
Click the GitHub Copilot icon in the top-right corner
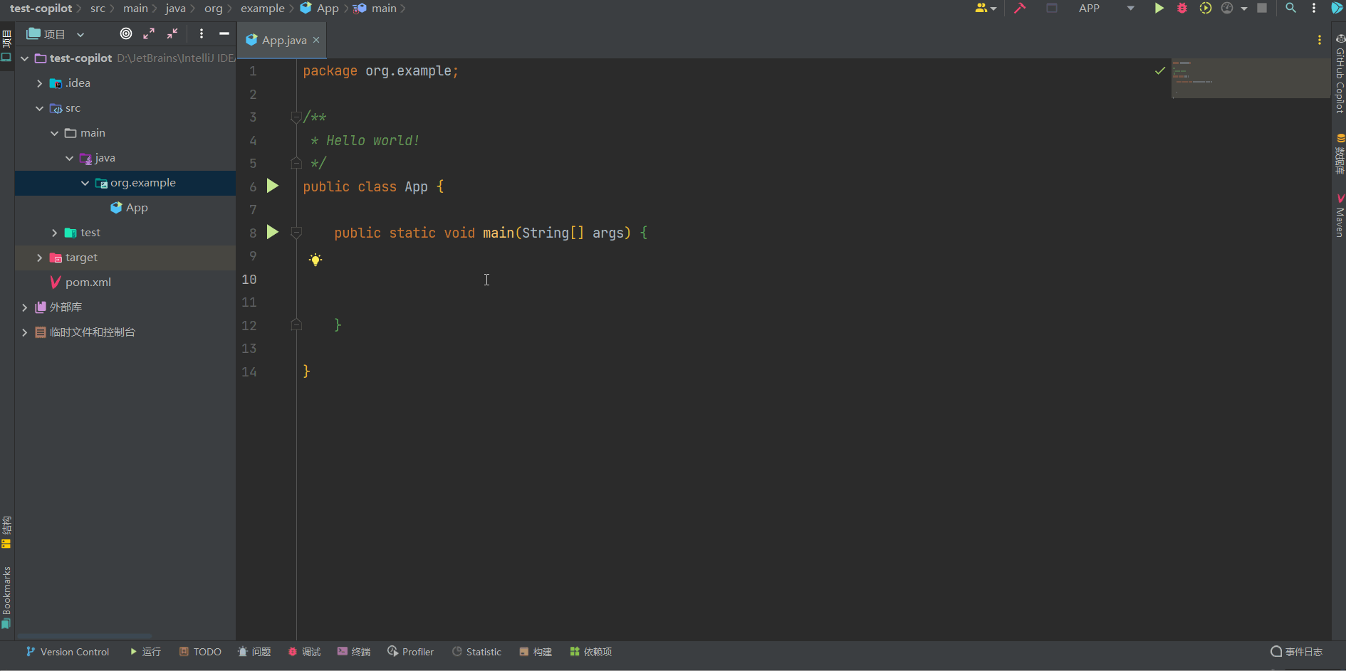click(1337, 9)
